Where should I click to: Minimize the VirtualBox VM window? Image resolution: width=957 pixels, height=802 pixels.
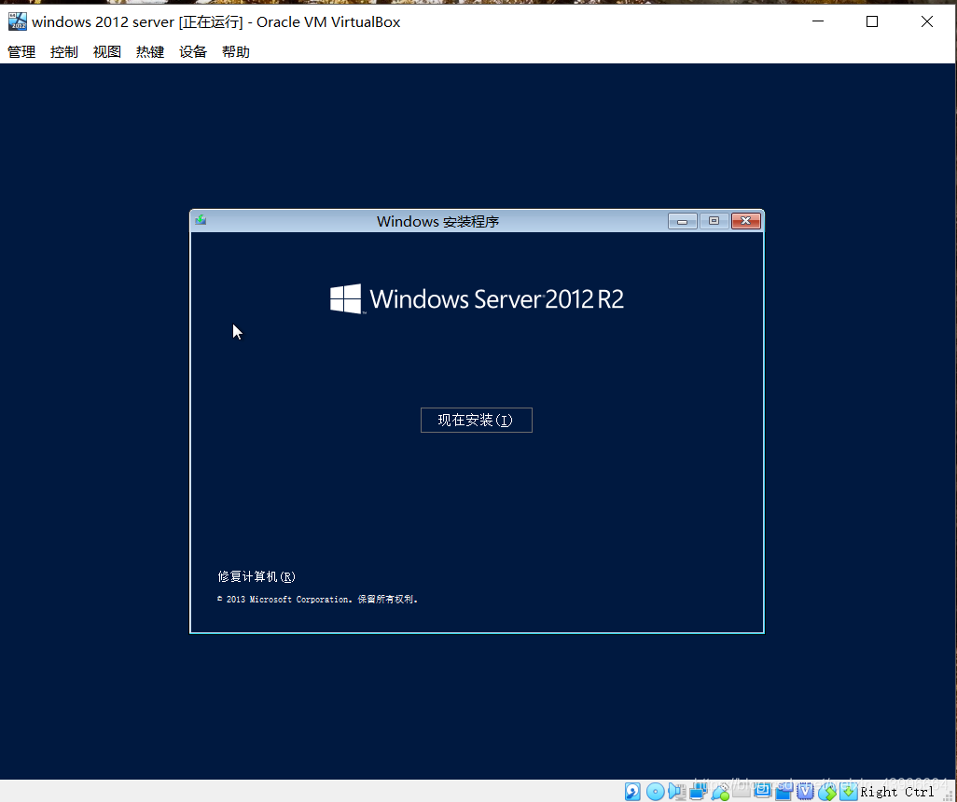(x=818, y=21)
